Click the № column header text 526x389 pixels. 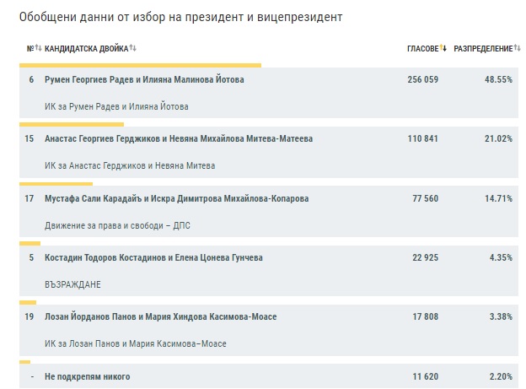coord(30,49)
